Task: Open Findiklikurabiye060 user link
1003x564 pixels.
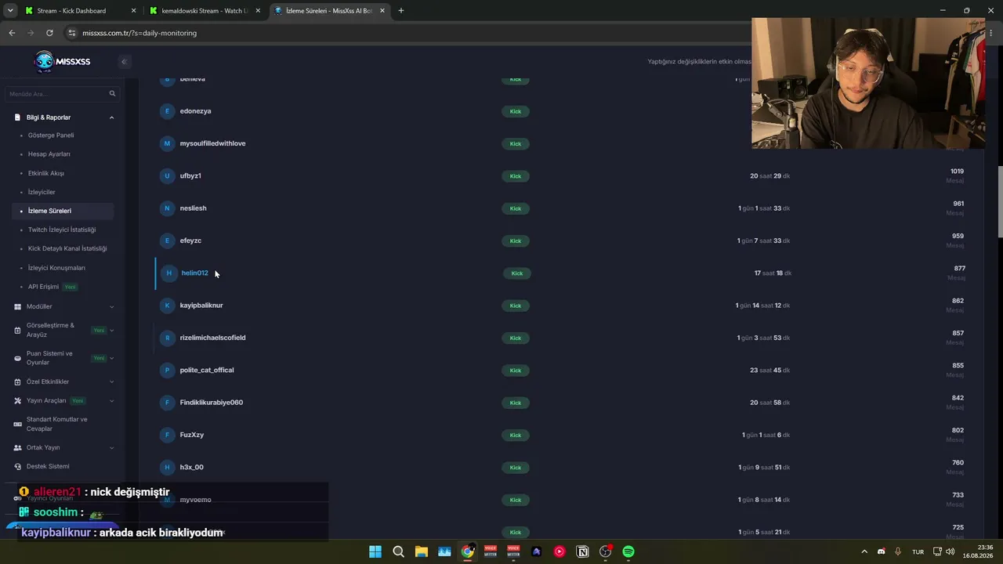Action: pyautogui.click(x=212, y=403)
